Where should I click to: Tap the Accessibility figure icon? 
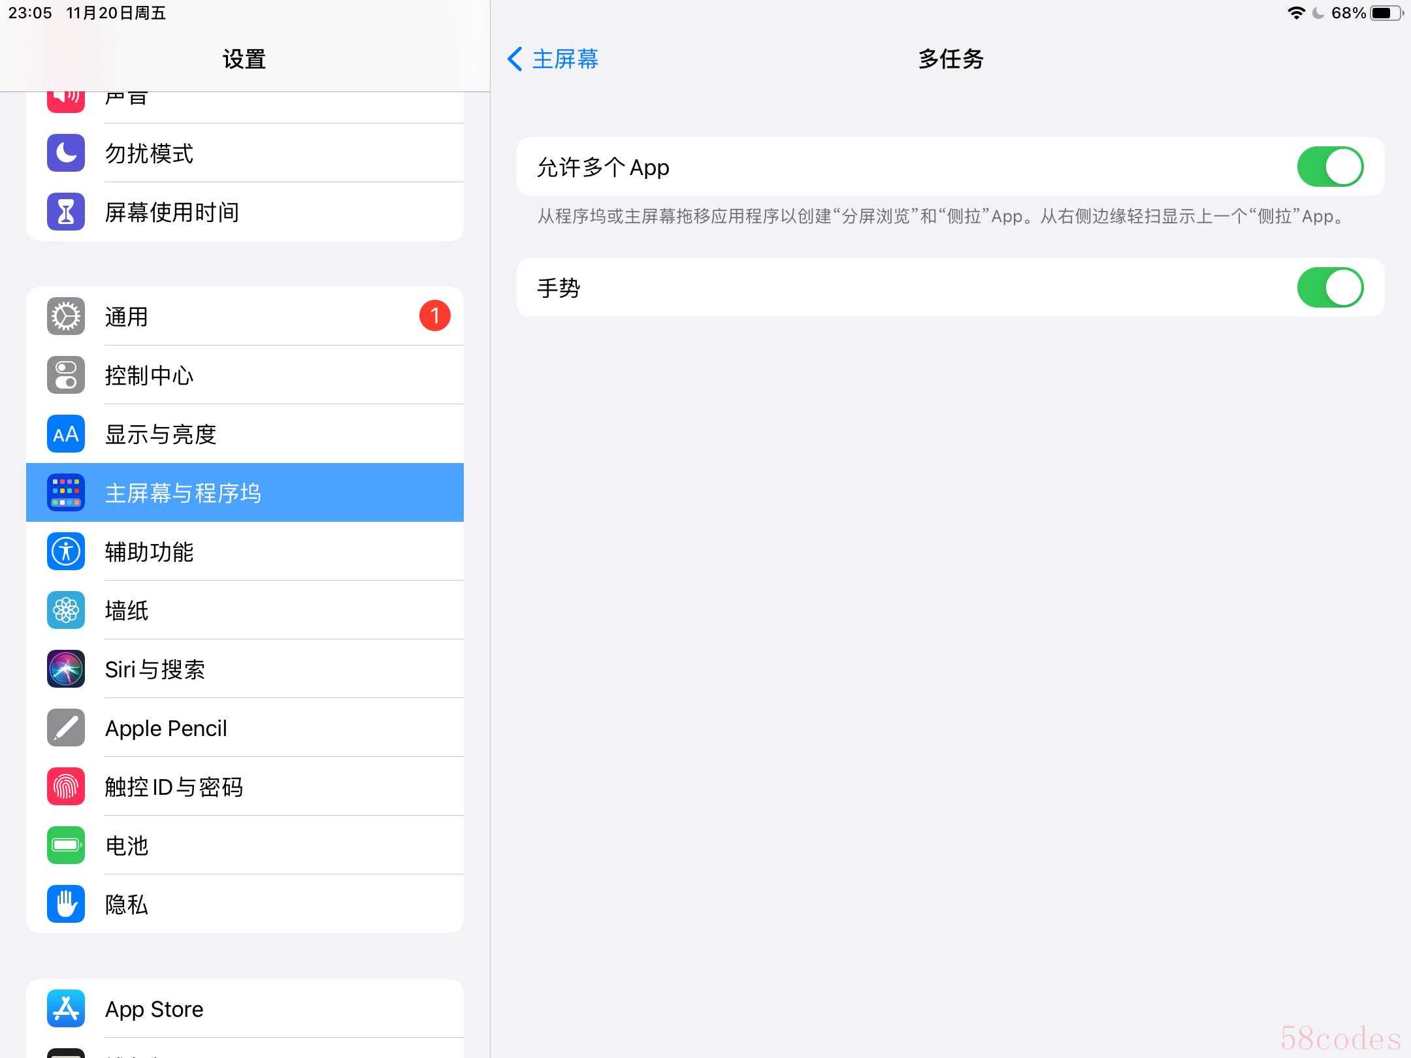click(x=66, y=551)
